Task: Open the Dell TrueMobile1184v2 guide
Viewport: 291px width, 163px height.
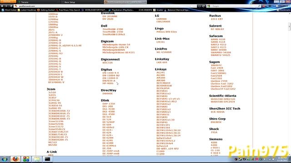Action: [114, 34]
